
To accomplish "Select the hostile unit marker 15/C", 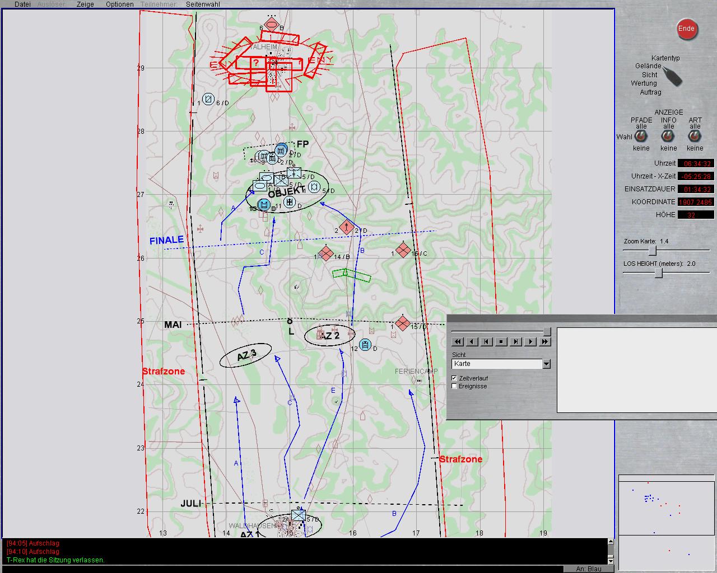I will pyautogui.click(x=403, y=250).
